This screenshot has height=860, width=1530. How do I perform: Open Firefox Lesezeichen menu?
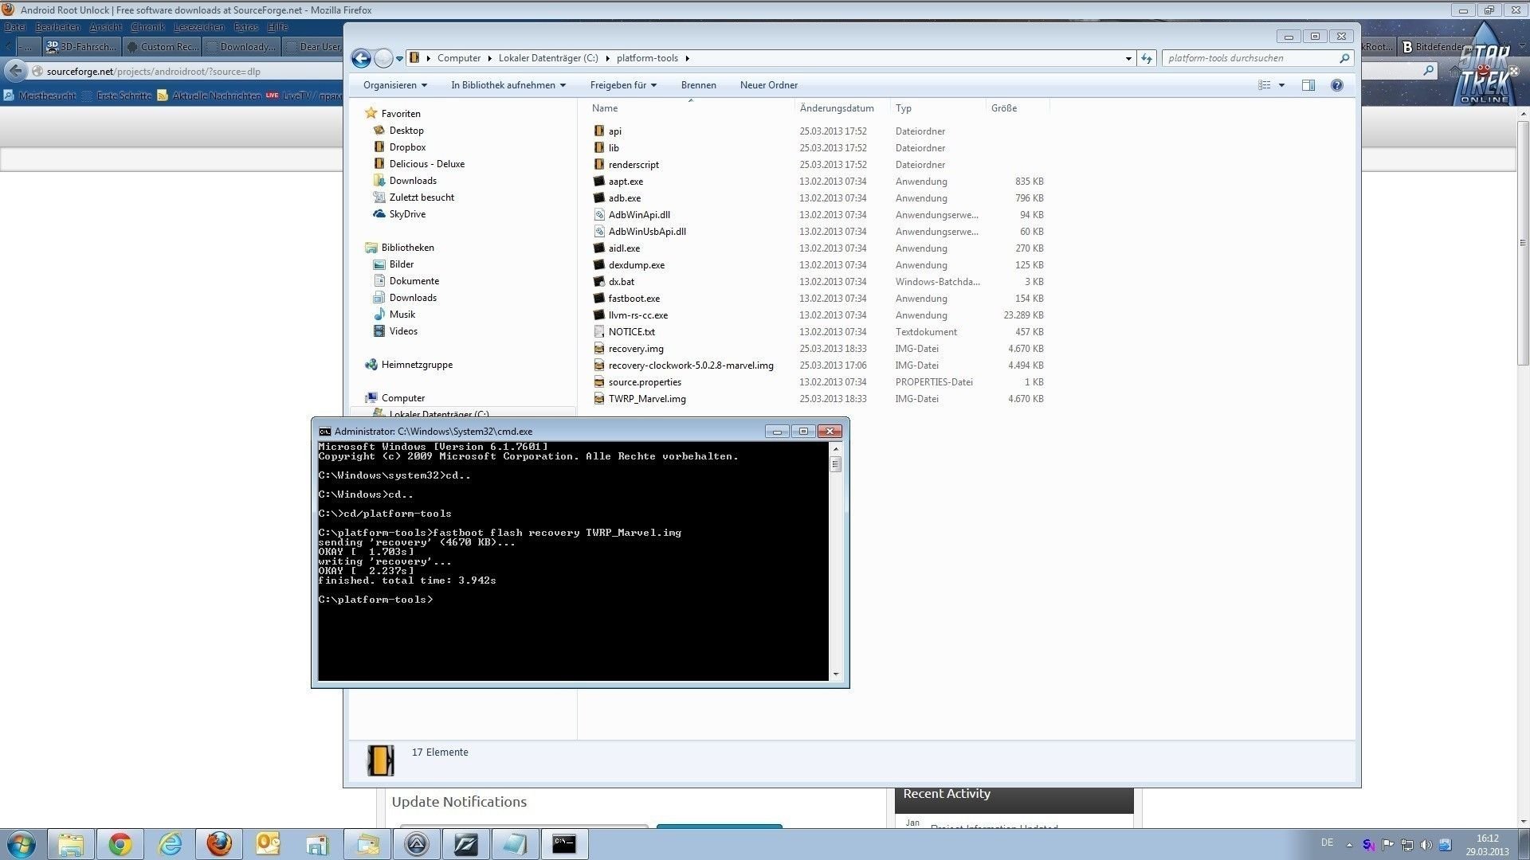point(199,27)
